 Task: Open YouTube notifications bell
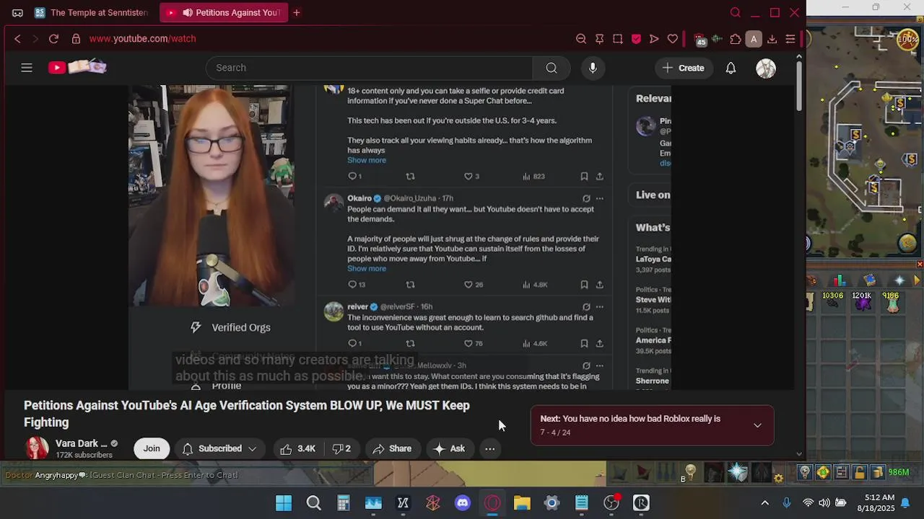731,68
